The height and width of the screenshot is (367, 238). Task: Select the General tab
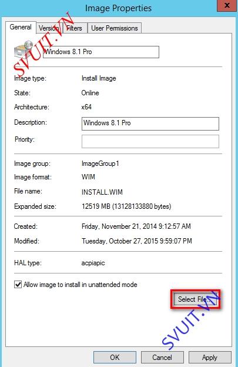coord(21,27)
